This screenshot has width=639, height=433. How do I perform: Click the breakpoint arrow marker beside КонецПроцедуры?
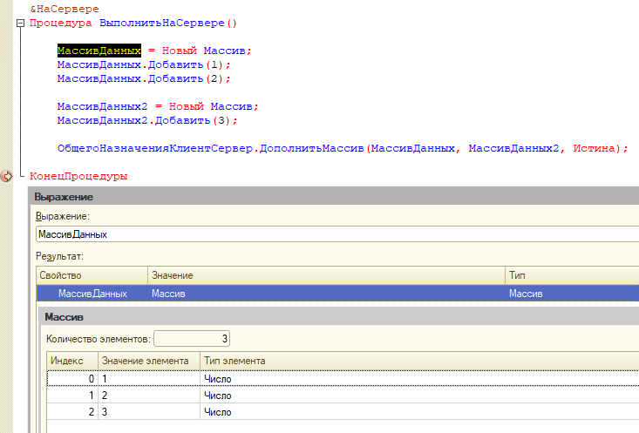click(8, 176)
